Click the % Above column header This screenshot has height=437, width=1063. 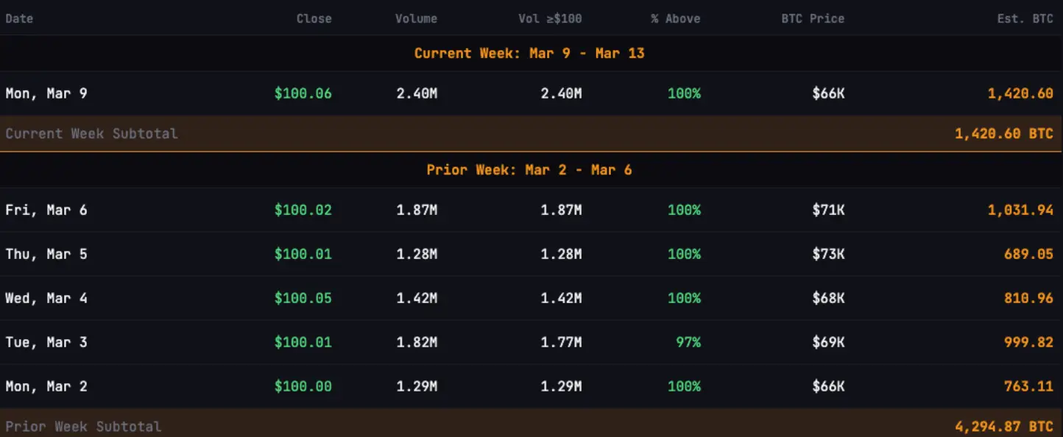click(676, 18)
